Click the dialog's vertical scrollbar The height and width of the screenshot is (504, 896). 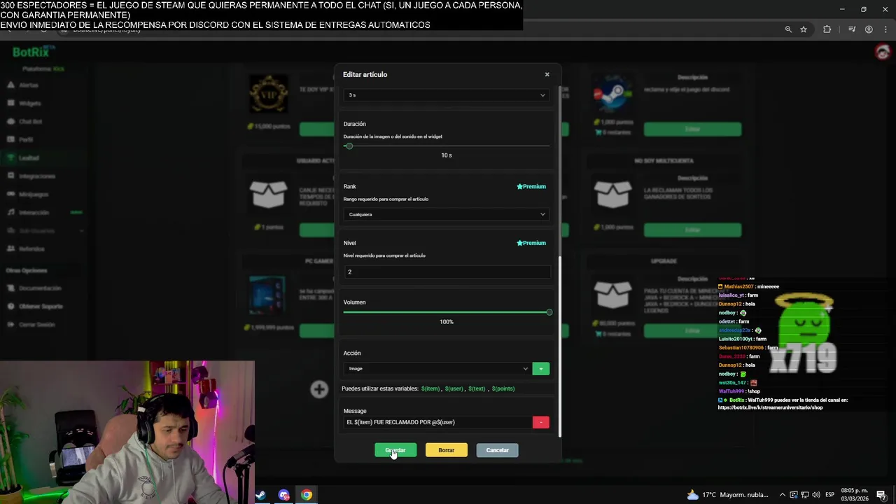pos(559,346)
